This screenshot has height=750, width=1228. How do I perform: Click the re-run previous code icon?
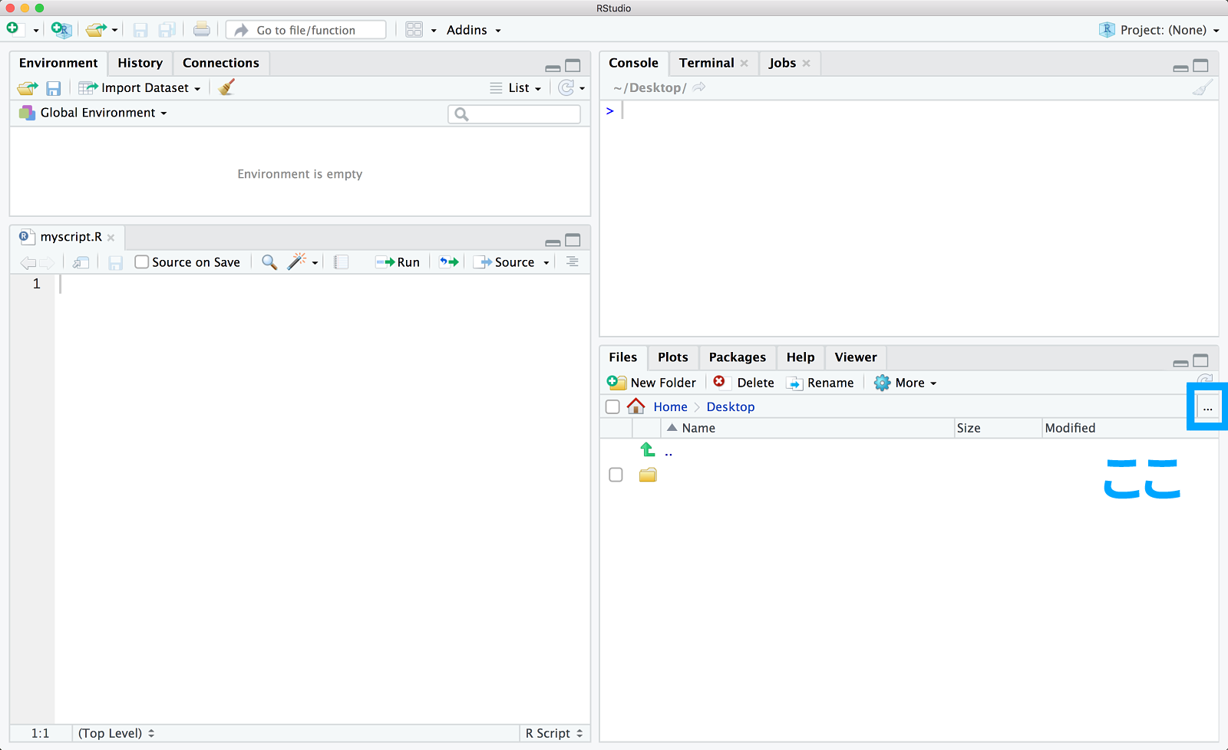click(449, 262)
